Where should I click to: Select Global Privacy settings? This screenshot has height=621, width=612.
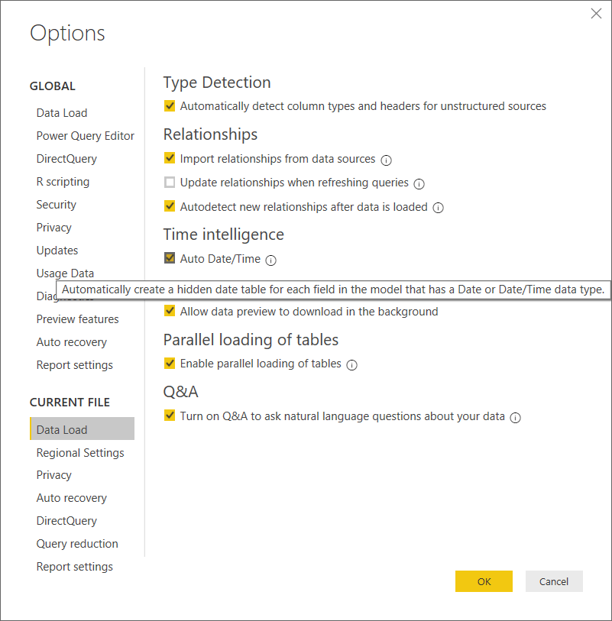click(54, 228)
